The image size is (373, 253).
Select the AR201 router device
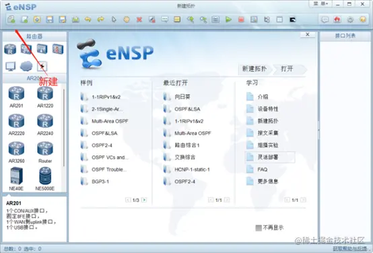point(16,97)
